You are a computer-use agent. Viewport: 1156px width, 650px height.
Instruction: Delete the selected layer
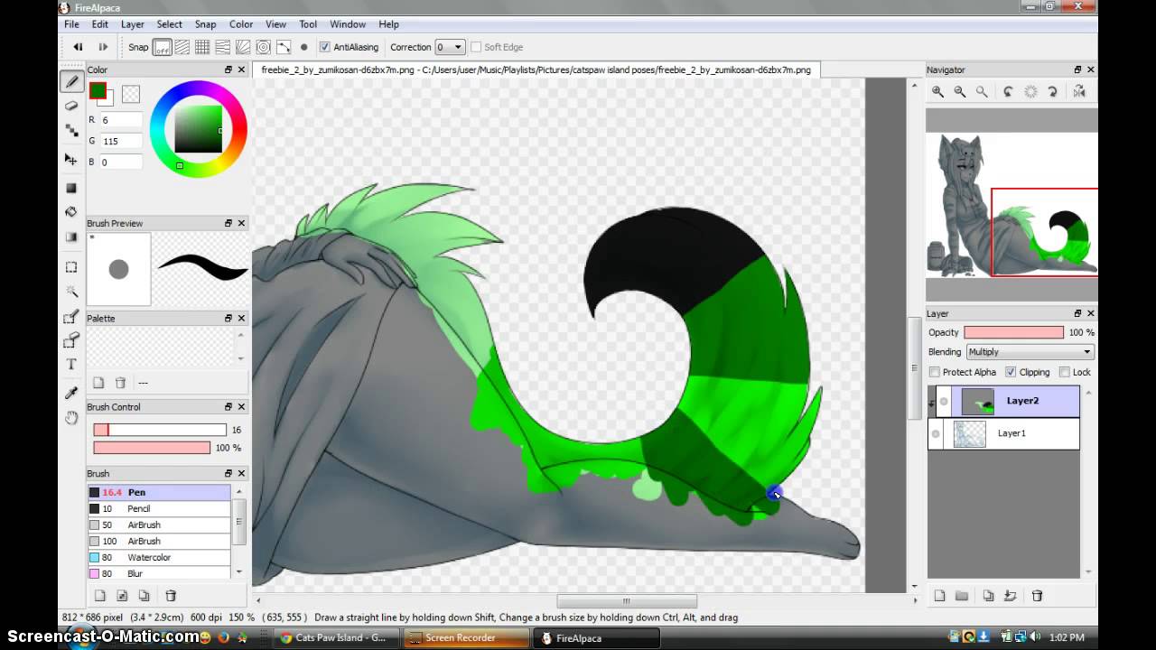pos(1037,596)
